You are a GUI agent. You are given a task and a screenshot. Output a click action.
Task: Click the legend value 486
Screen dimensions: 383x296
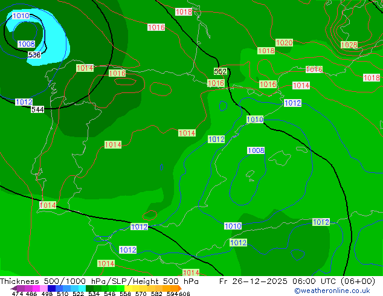(x=31, y=294)
